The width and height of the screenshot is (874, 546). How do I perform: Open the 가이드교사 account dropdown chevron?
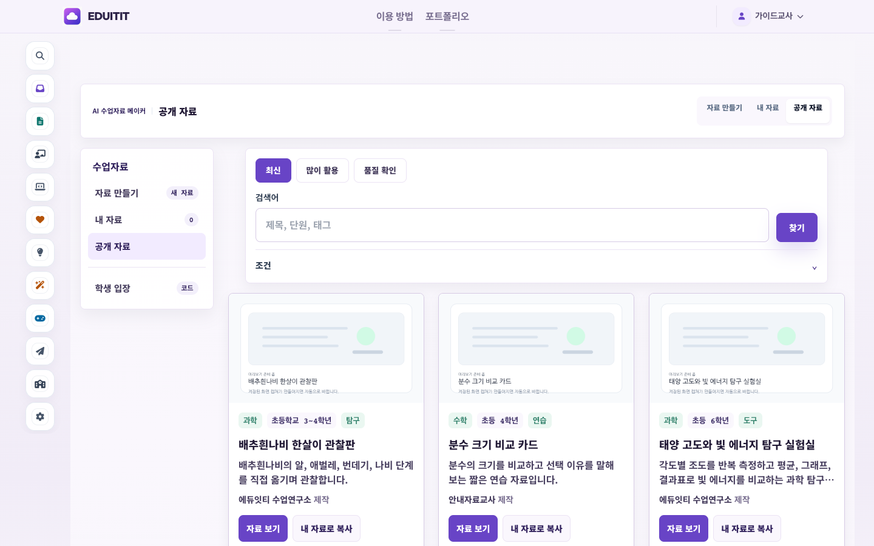click(x=800, y=17)
